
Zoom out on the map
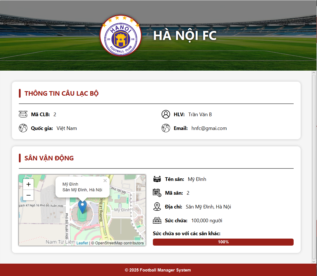pos(28,195)
